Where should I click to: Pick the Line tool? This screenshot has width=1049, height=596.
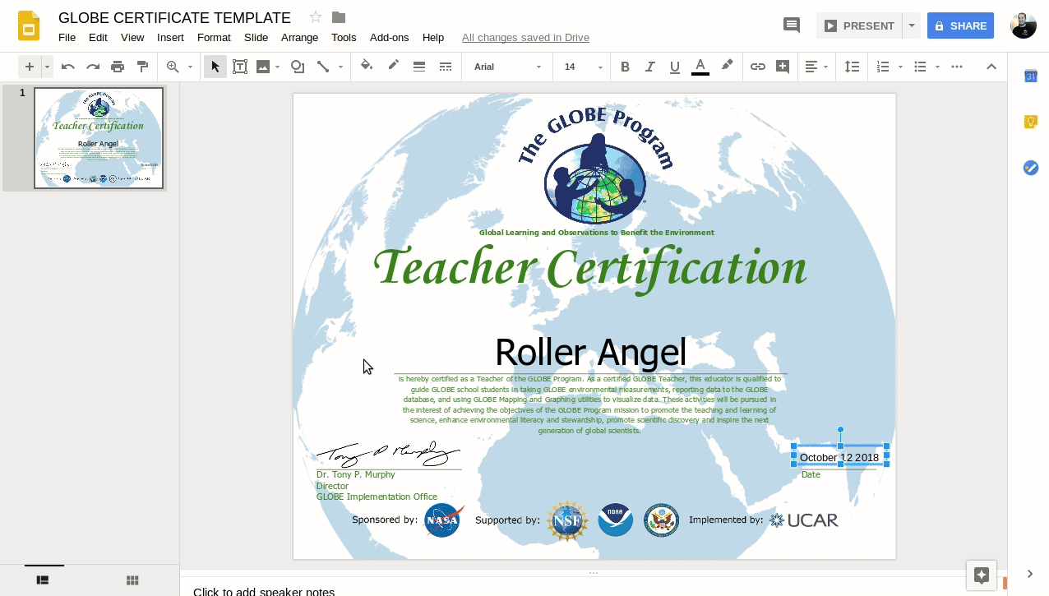point(324,67)
